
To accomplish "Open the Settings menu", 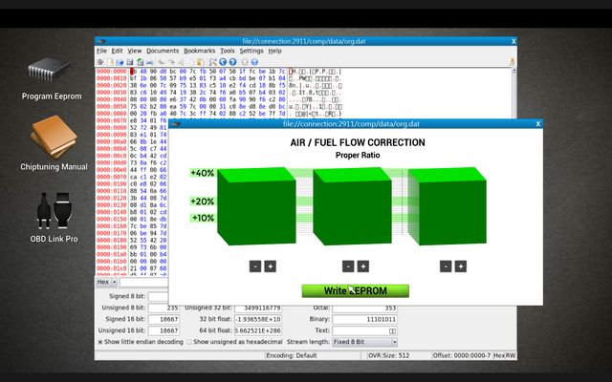I will pyautogui.click(x=251, y=51).
